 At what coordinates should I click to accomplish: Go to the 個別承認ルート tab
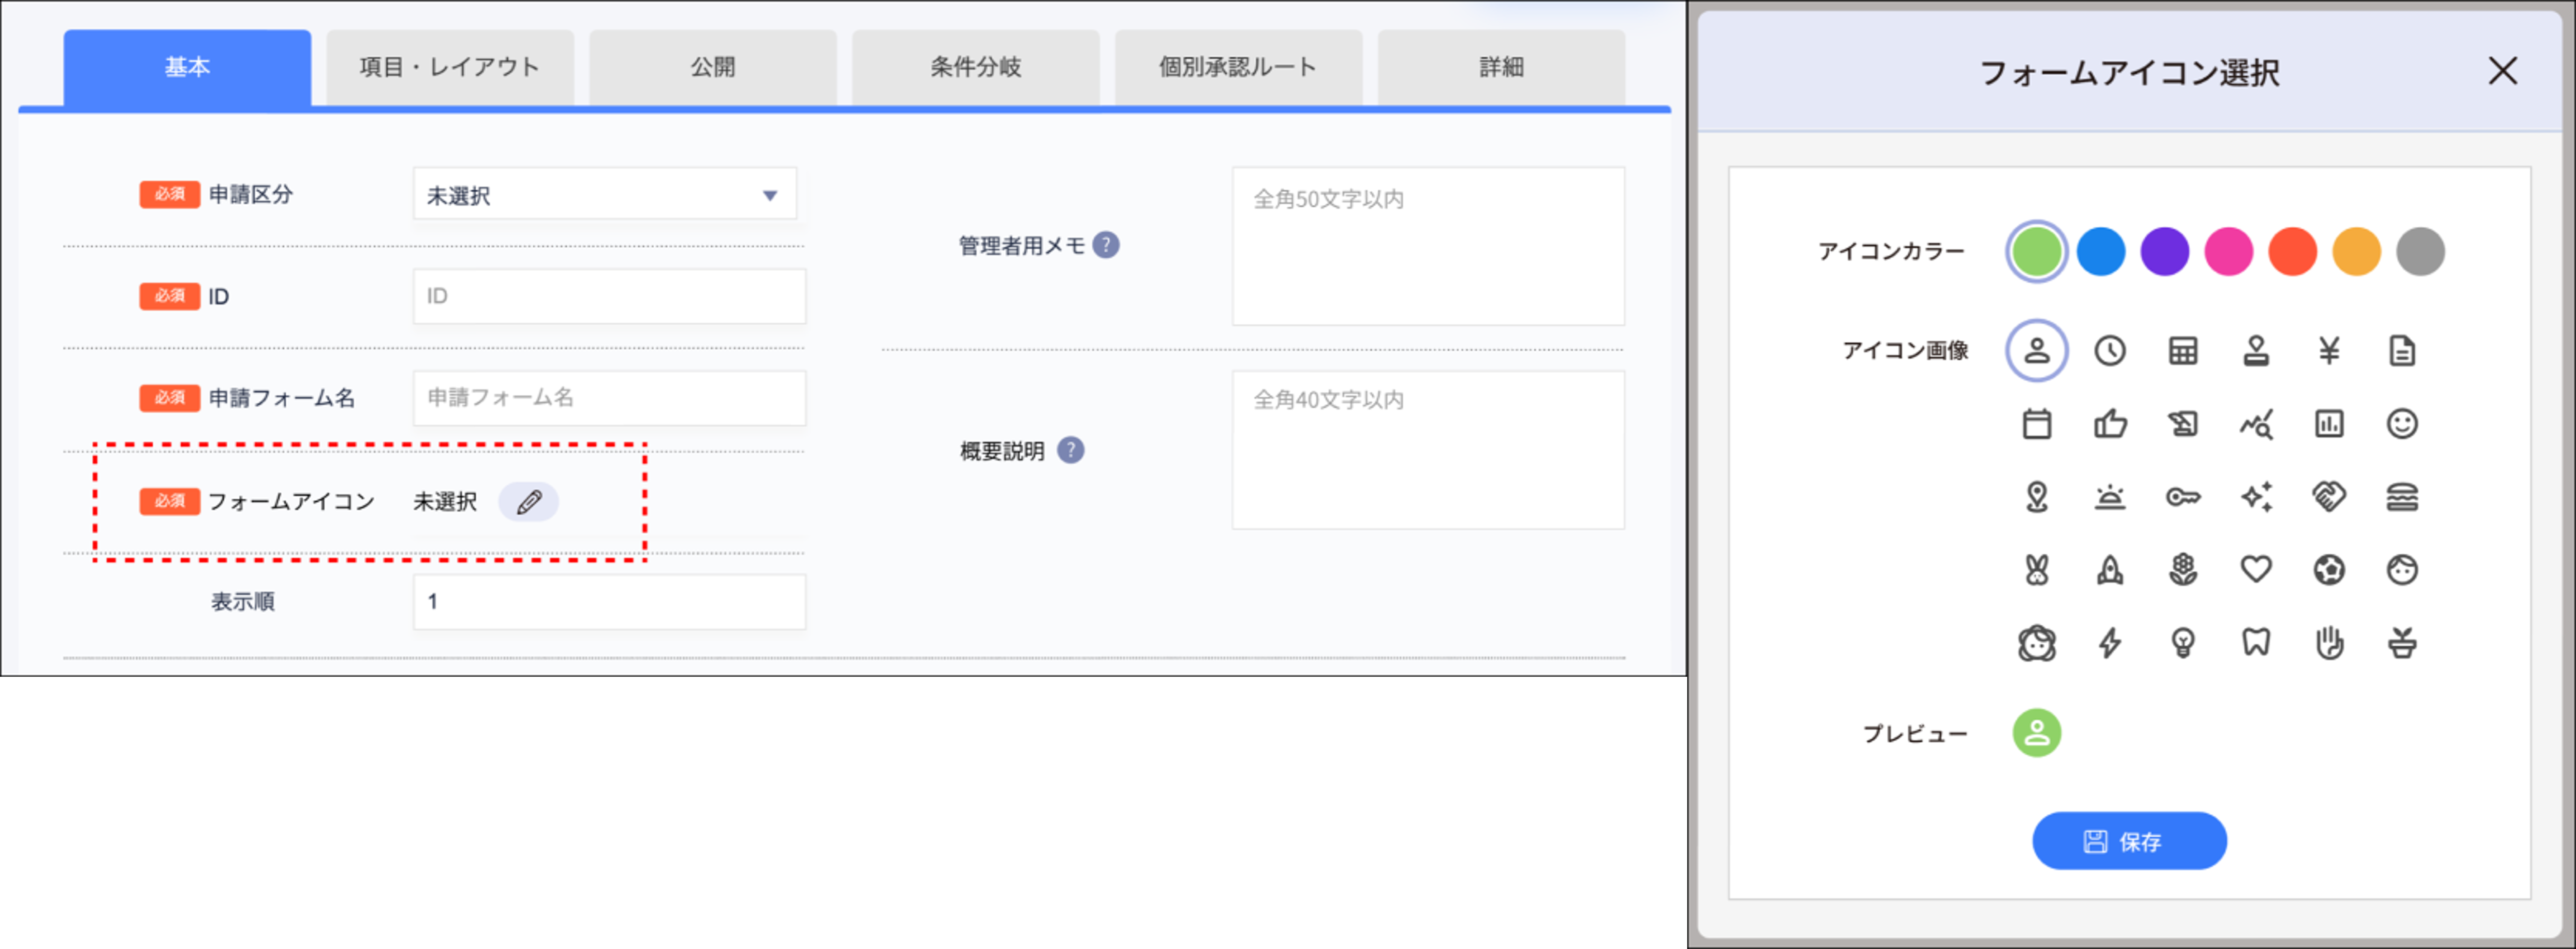click(1238, 67)
